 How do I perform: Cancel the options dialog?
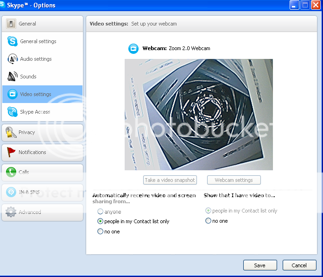click(x=299, y=265)
